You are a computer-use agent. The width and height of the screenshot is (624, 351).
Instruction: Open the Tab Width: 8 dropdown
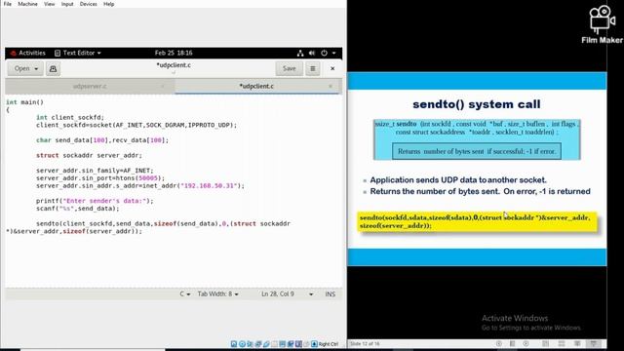(217, 294)
